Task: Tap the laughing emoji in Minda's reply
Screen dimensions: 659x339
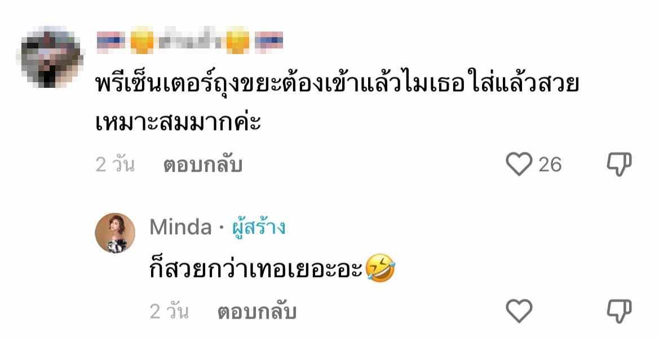Action: tap(381, 268)
